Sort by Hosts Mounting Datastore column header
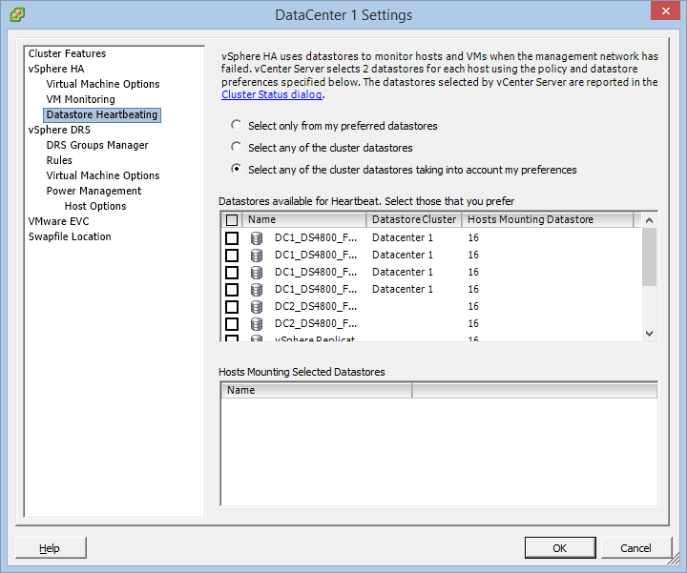687x573 pixels. tap(548, 219)
